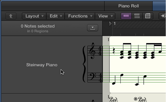Open the Functions menu
Viewport: 166px width, 102px height.
(x=80, y=16)
